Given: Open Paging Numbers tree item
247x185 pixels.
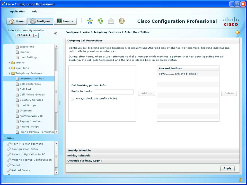Looking at the screenshot, I should pyautogui.click(x=30, y=121).
